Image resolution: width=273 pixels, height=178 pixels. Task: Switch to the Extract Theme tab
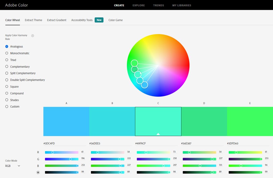33,20
